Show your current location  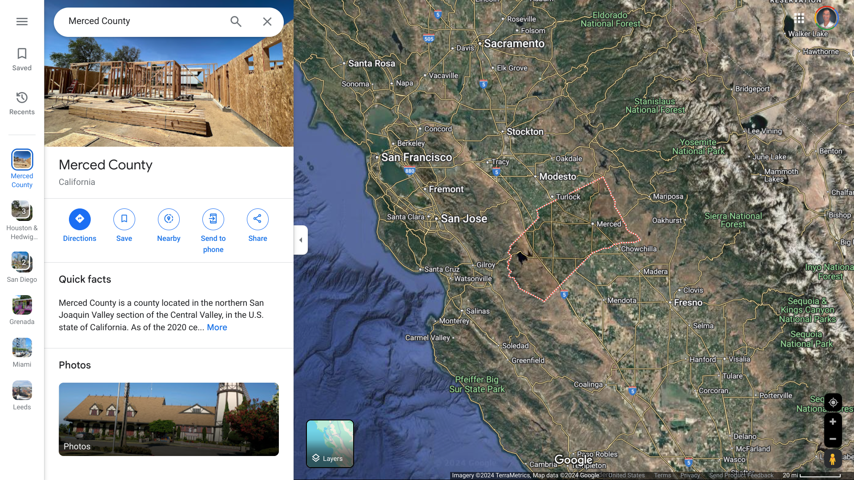[833, 402]
